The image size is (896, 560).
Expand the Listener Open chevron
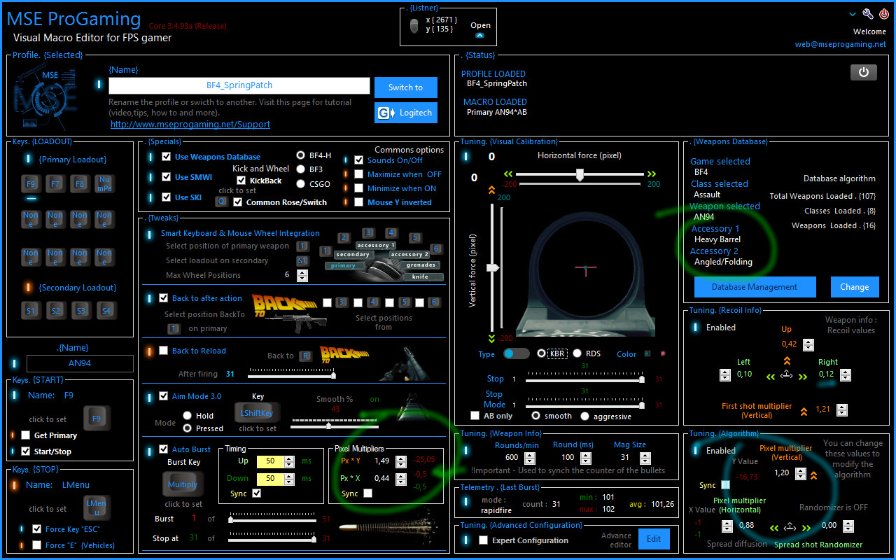(480, 35)
